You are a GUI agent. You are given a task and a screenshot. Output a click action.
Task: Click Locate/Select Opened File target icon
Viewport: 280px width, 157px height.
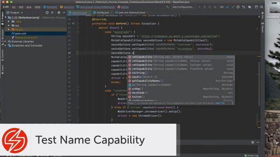point(47,13)
